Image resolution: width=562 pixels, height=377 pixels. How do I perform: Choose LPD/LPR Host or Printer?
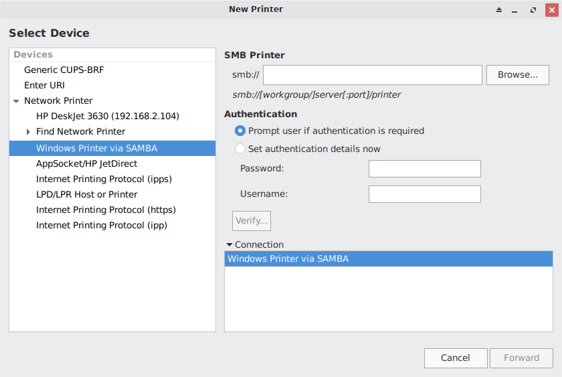click(x=86, y=194)
